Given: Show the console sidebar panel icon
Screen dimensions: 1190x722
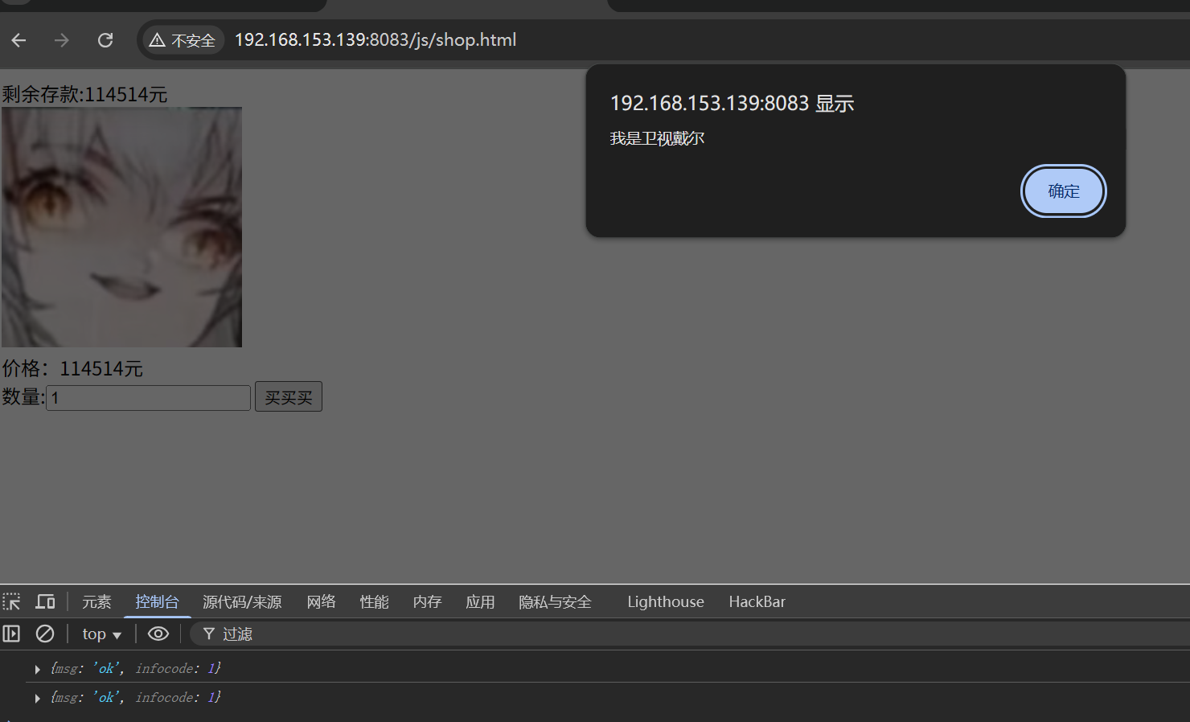Looking at the screenshot, I should 11,634.
